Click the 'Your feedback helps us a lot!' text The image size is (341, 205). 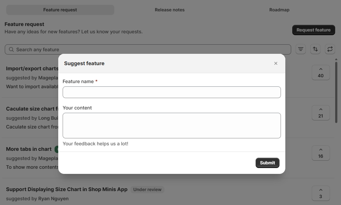96,144
